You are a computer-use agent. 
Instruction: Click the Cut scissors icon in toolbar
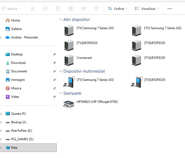pos(32,8)
